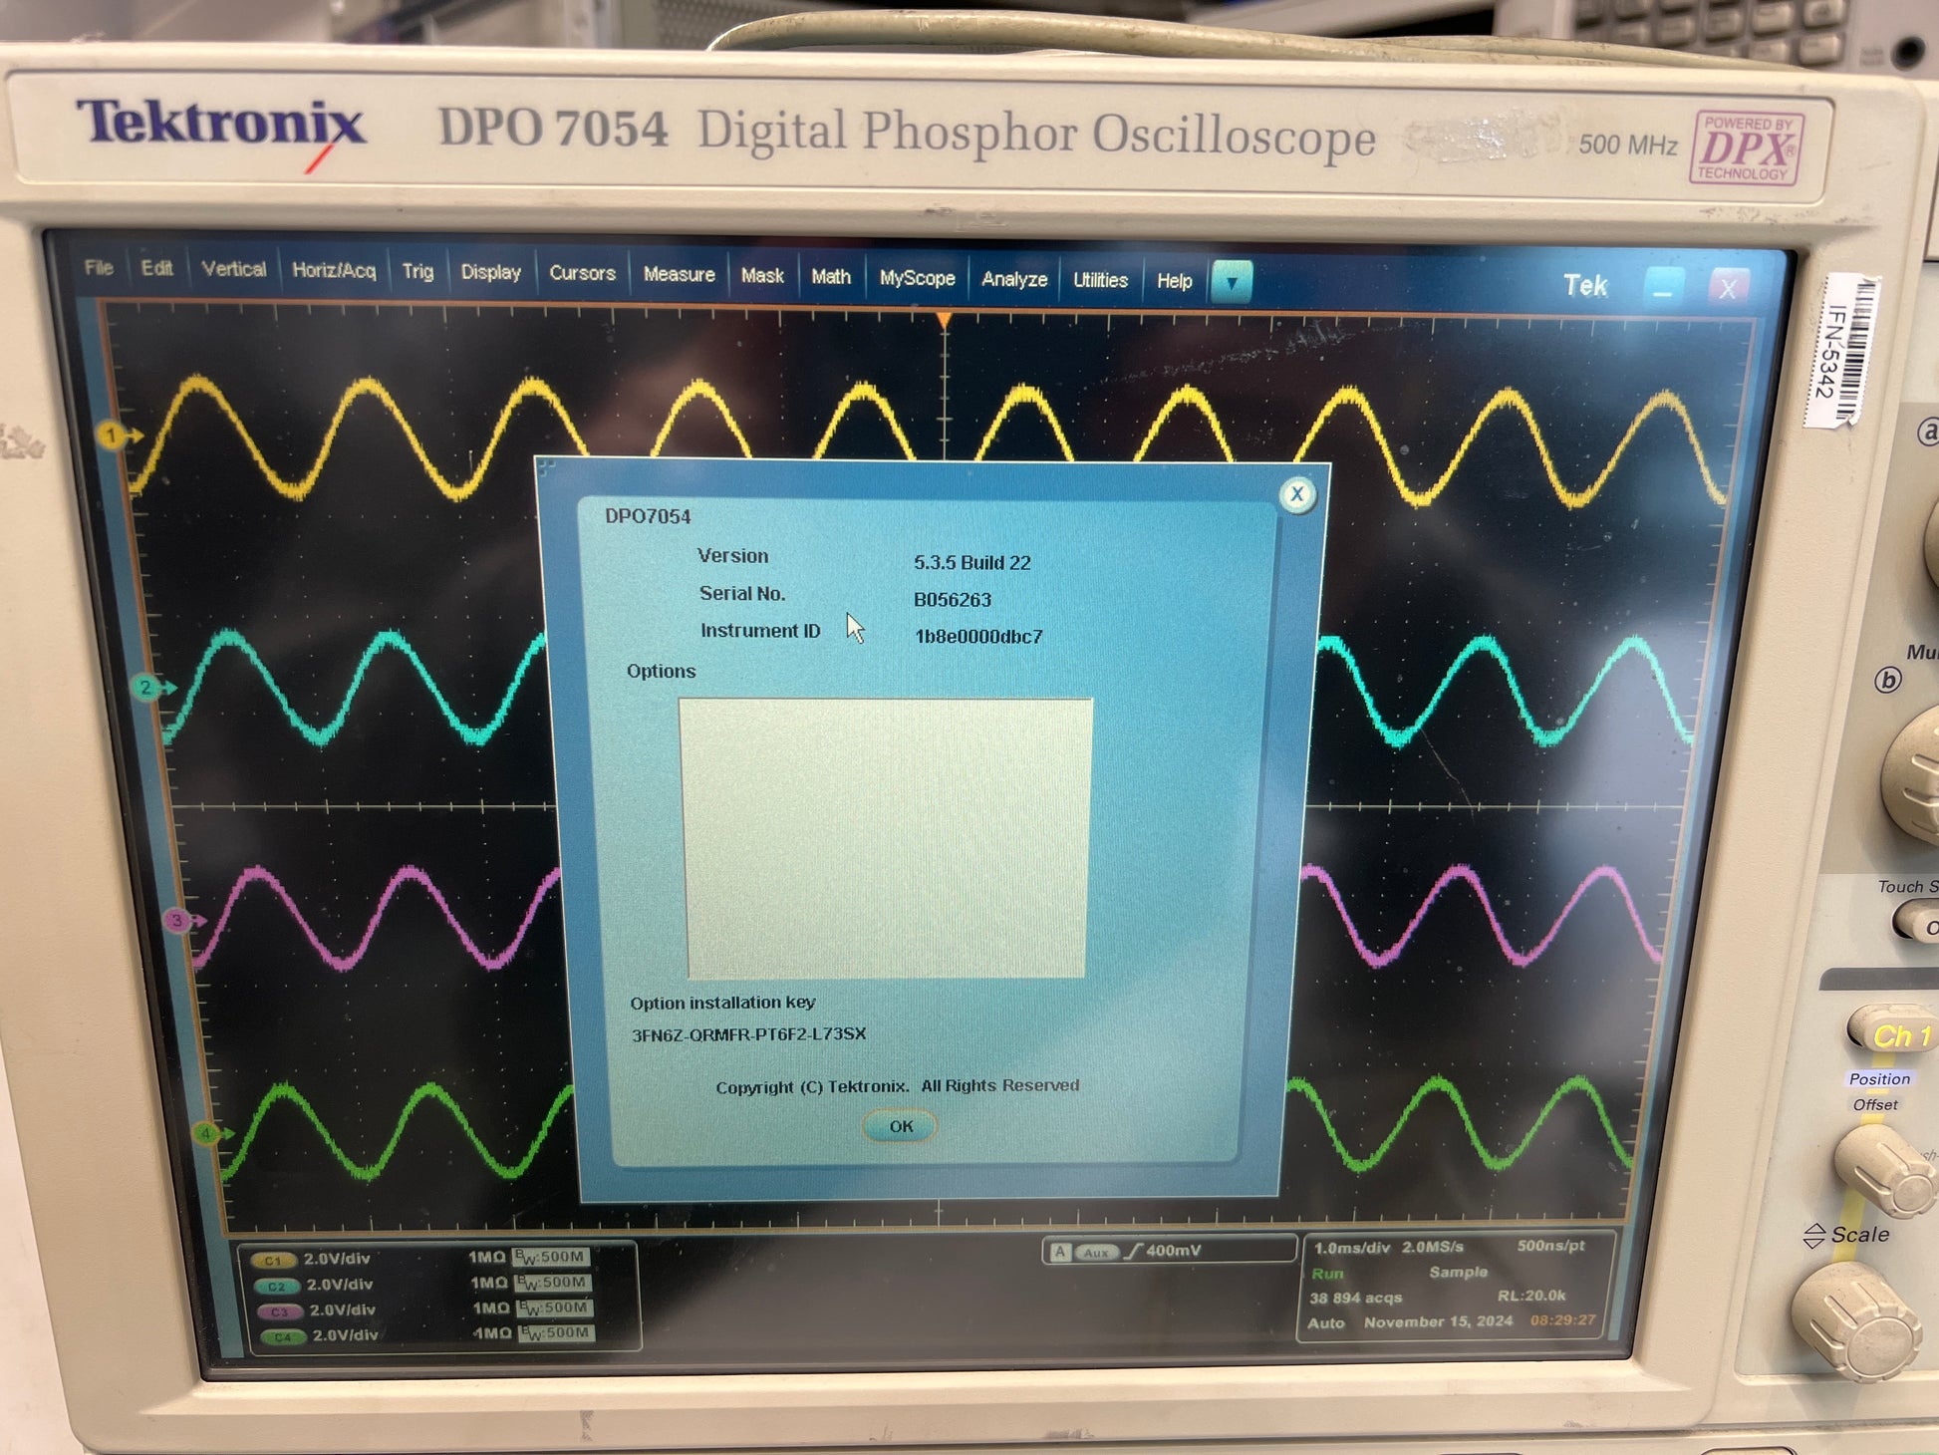The width and height of the screenshot is (1939, 1455).
Task: Click the C4 2.0V/div scale readout
Action: 345,1335
